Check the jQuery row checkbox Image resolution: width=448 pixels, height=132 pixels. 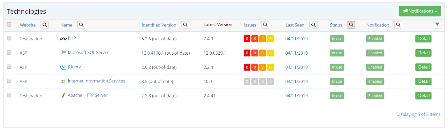pyautogui.click(x=9, y=67)
